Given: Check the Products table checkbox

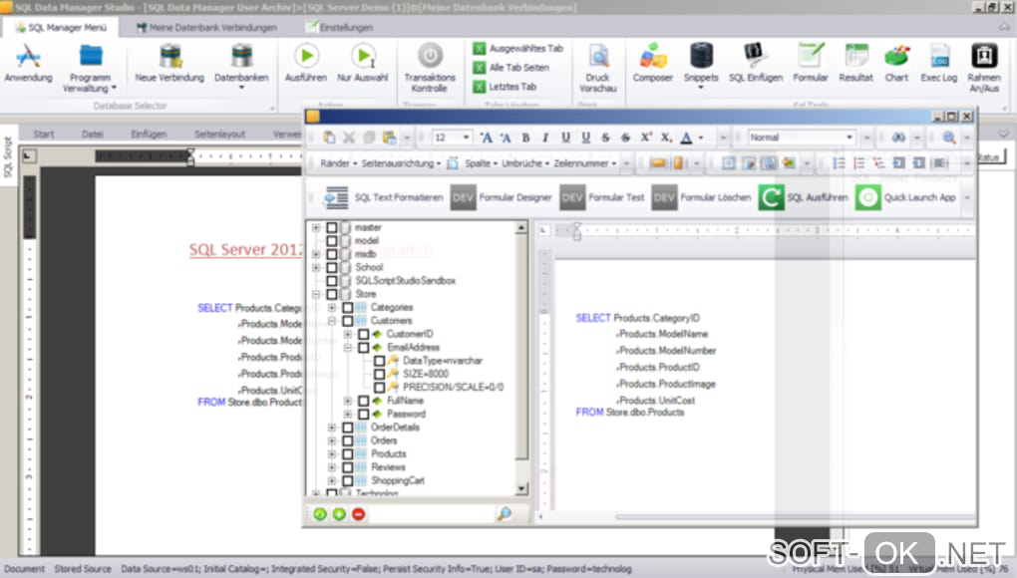Looking at the screenshot, I should point(348,453).
